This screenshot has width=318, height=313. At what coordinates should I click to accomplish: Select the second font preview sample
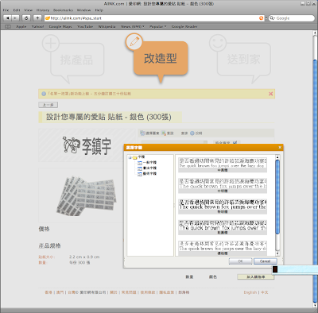[223, 185]
